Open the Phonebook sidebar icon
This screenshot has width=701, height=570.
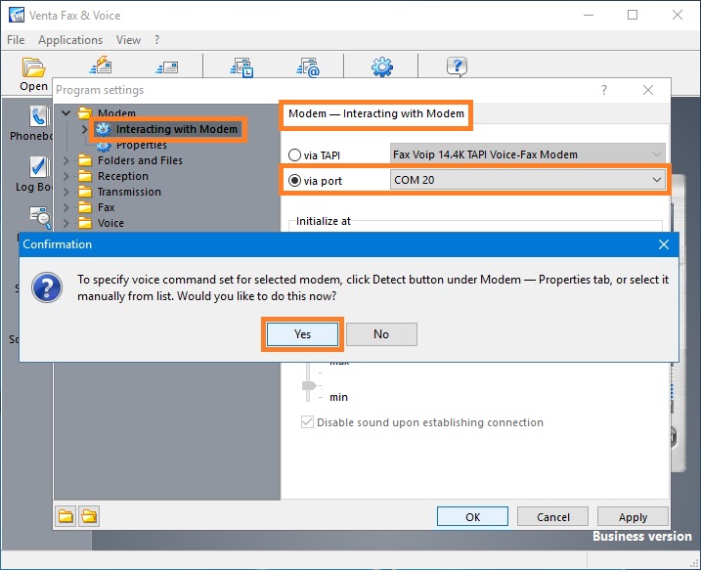click(40, 116)
